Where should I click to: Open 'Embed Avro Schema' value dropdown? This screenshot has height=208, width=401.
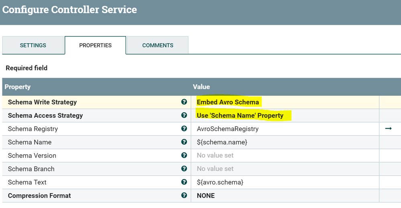(228, 102)
